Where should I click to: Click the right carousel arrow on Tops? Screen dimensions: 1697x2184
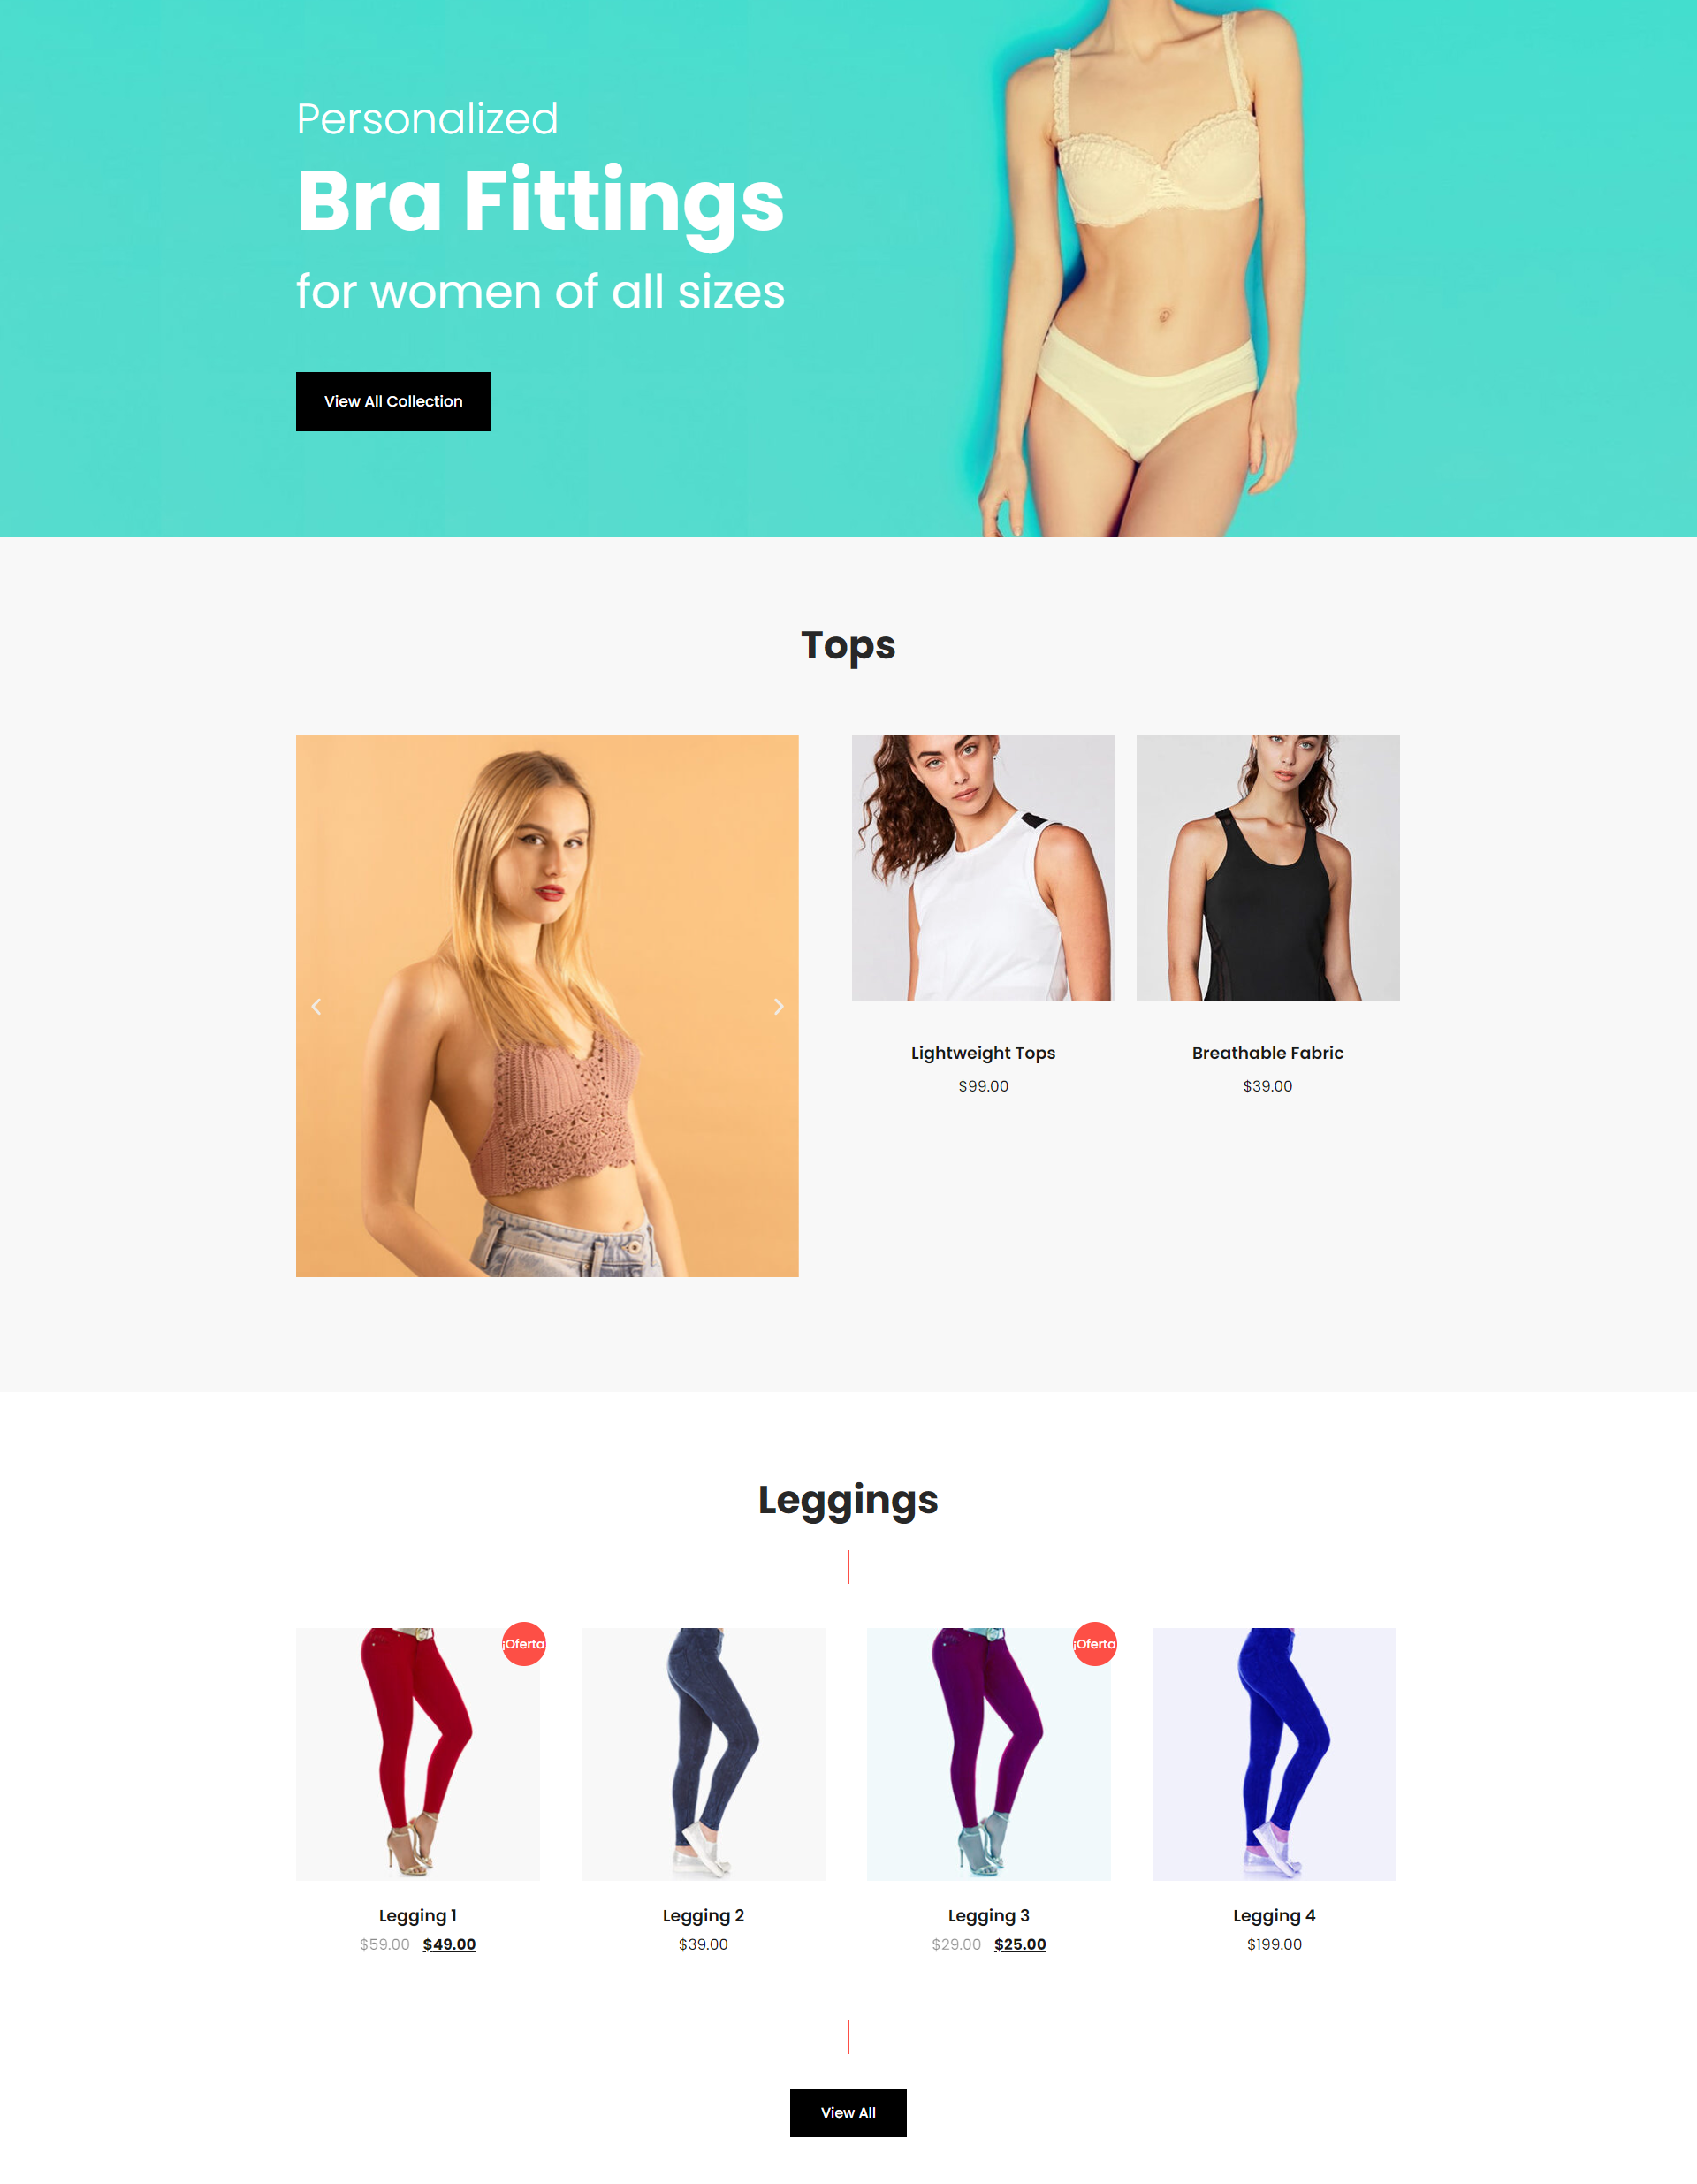pyautogui.click(x=779, y=1005)
